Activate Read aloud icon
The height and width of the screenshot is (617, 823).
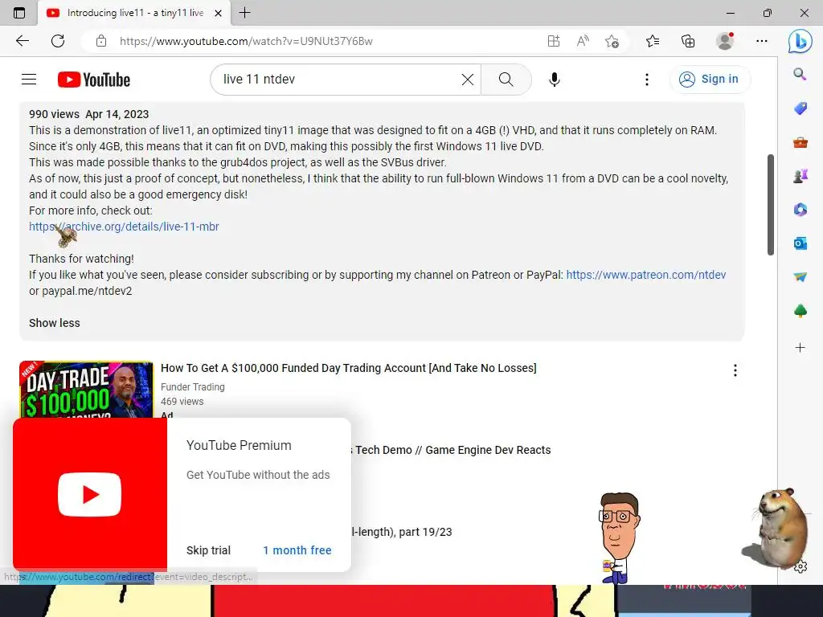(x=583, y=41)
